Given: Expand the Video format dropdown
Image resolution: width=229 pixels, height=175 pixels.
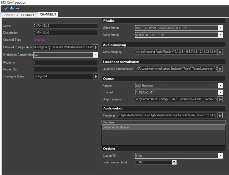Looking at the screenshot, I should (x=220, y=28).
